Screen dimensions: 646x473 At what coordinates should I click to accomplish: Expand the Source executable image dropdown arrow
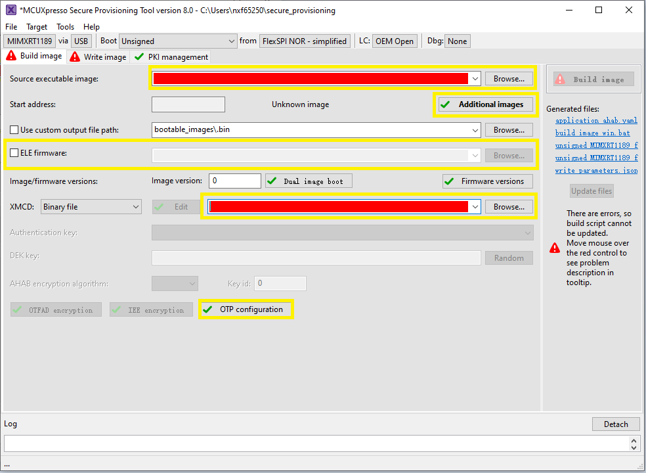pyautogui.click(x=475, y=79)
